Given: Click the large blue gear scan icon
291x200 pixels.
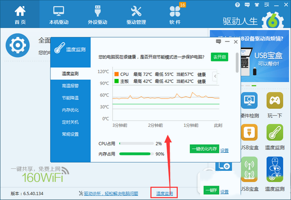Looking at the screenshot, I should click(17, 45).
